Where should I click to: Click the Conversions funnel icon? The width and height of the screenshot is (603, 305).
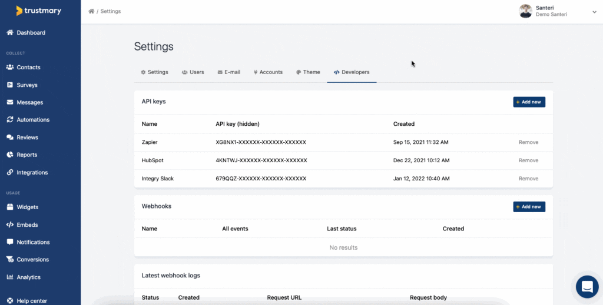(10, 259)
